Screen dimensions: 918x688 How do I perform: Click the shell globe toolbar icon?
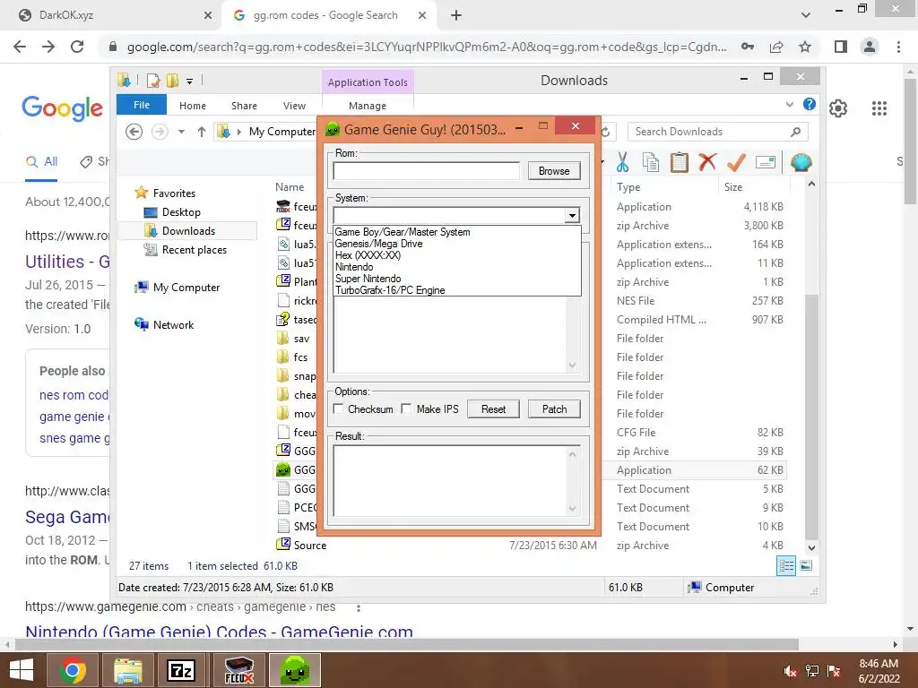pyautogui.click(x=801, y=162)
